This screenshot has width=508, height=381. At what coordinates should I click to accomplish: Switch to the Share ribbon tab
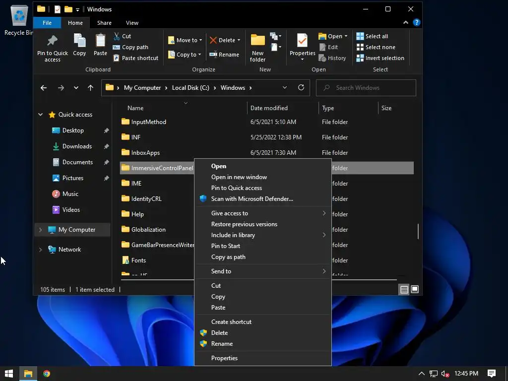pos(104,23)
